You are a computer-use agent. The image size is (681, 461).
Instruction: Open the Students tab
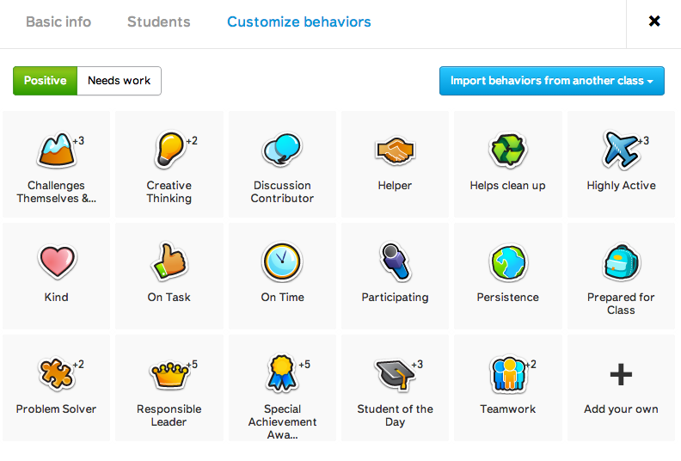click(159, 22)
